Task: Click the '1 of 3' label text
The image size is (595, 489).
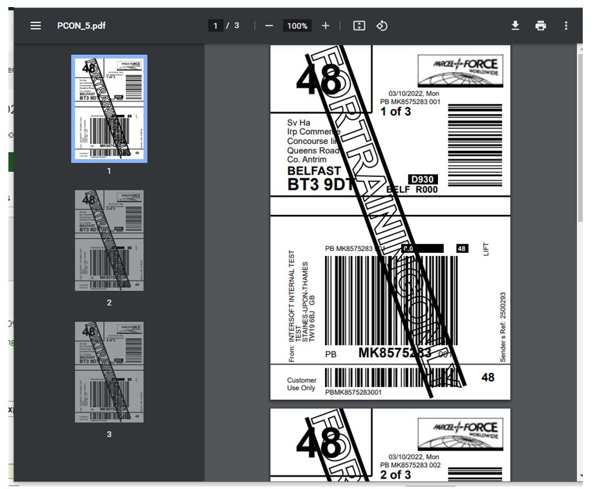Action: point(395,112)
